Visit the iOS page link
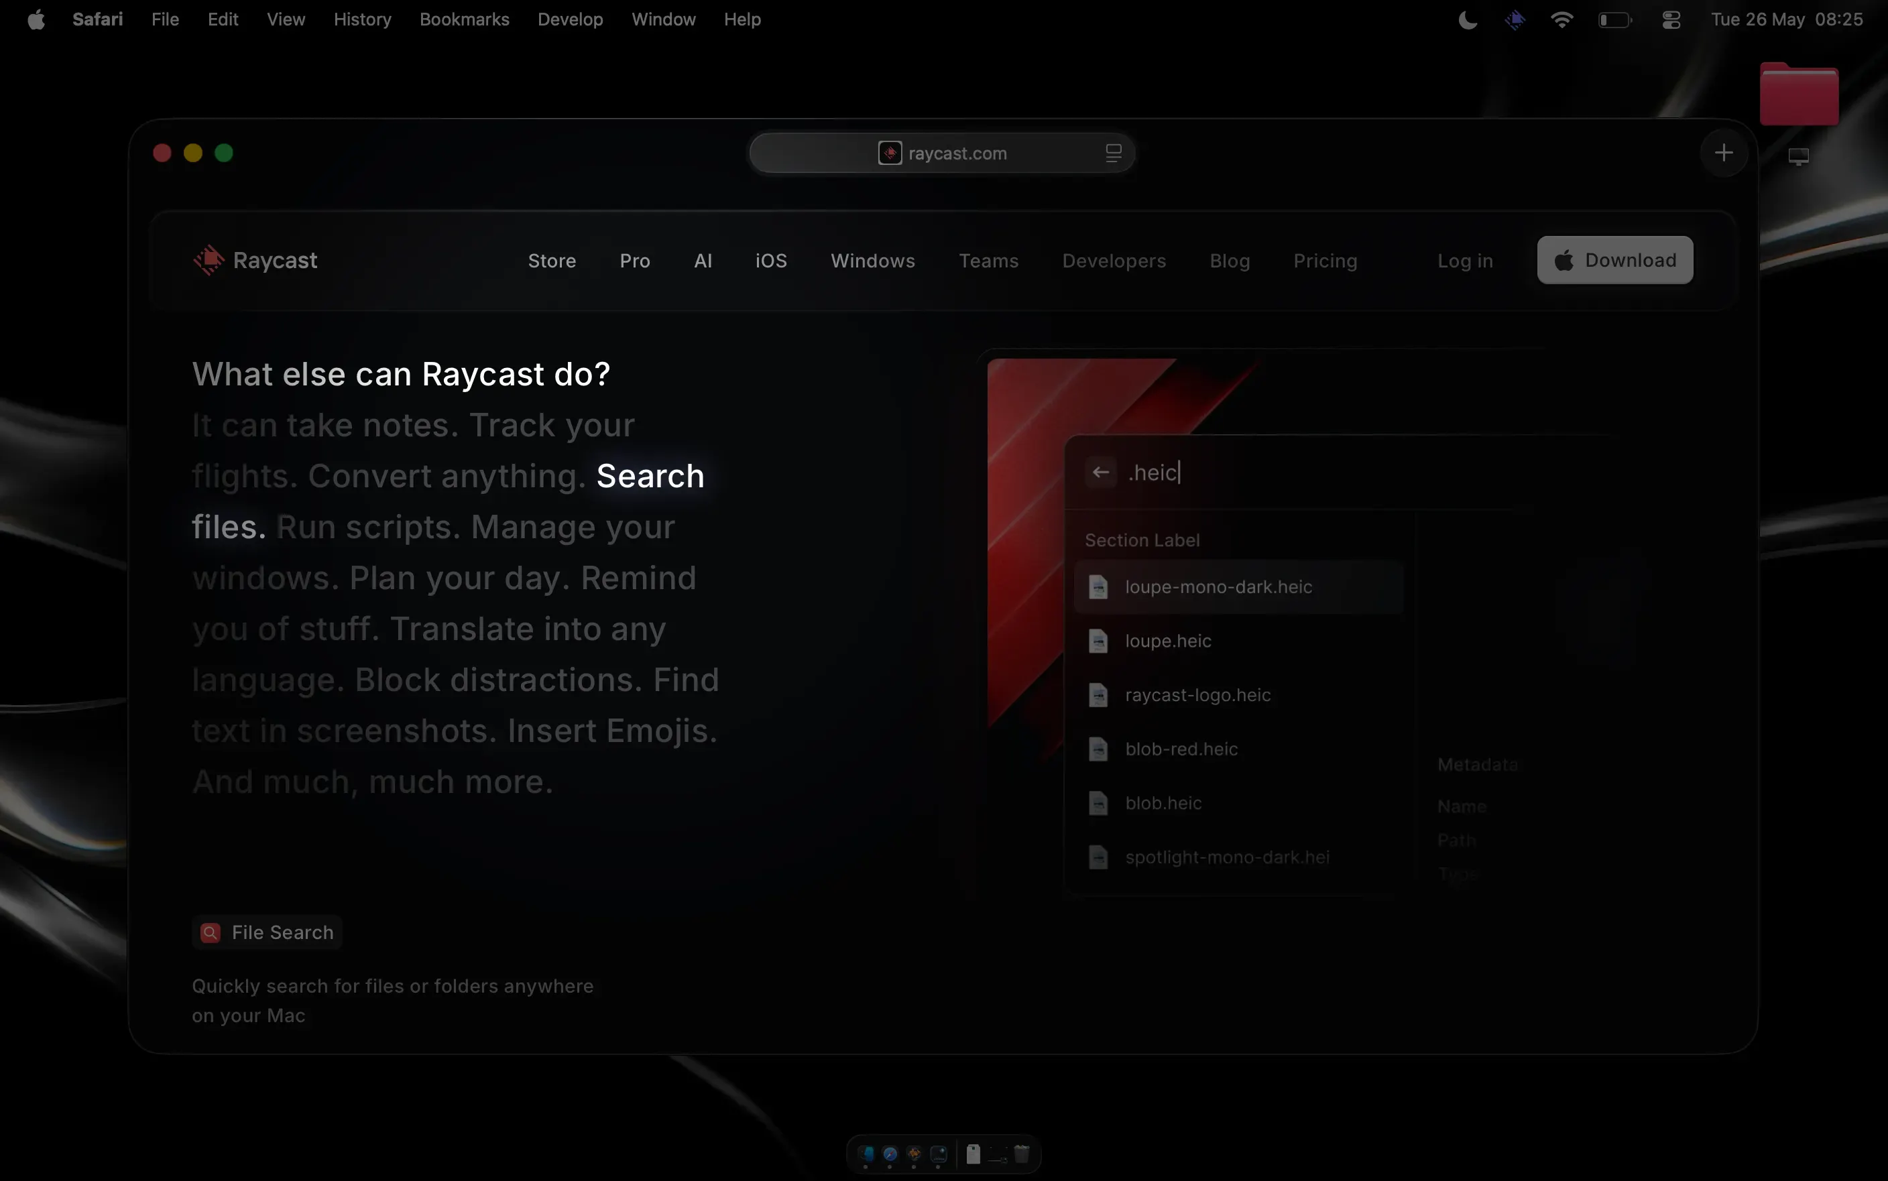Image resolution: width=1888 pixels, height=1181 pixels. coord(770,261)
